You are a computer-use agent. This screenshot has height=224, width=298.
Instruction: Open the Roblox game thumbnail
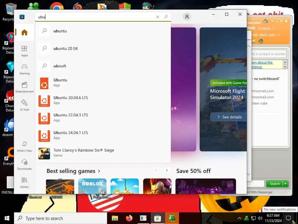[x=92, y=186]
